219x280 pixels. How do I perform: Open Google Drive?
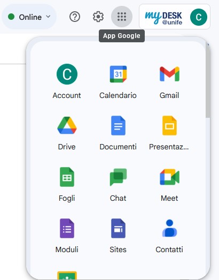pyautogui.click(x=67, y=125)
